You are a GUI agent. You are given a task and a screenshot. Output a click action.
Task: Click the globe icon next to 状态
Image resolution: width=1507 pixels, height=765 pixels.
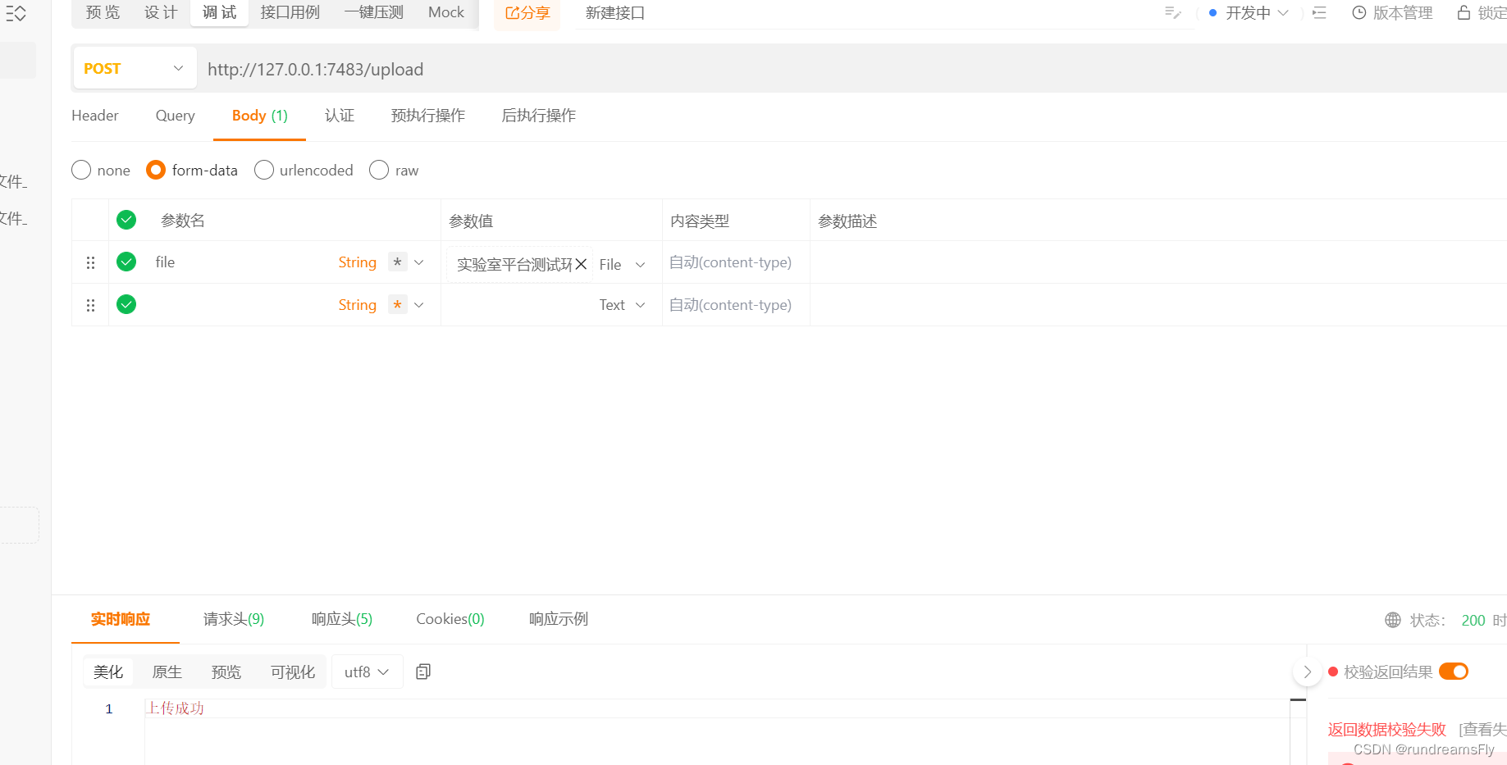click(x=1392, y=620)
